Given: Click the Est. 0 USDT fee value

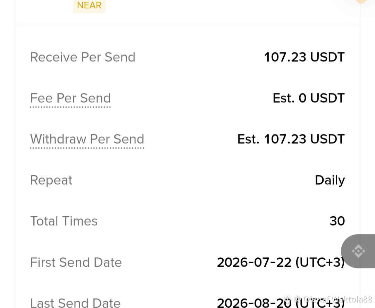Looking at the screenshot, I should pos(309,98).
